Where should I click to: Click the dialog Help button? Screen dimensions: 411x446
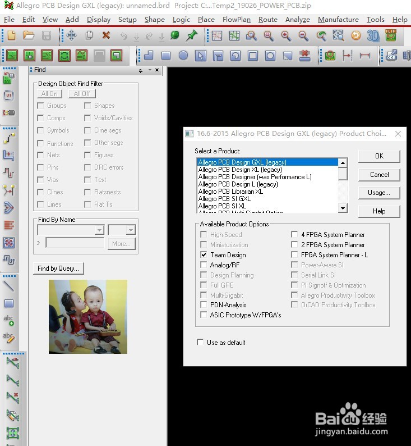(379, 211)
